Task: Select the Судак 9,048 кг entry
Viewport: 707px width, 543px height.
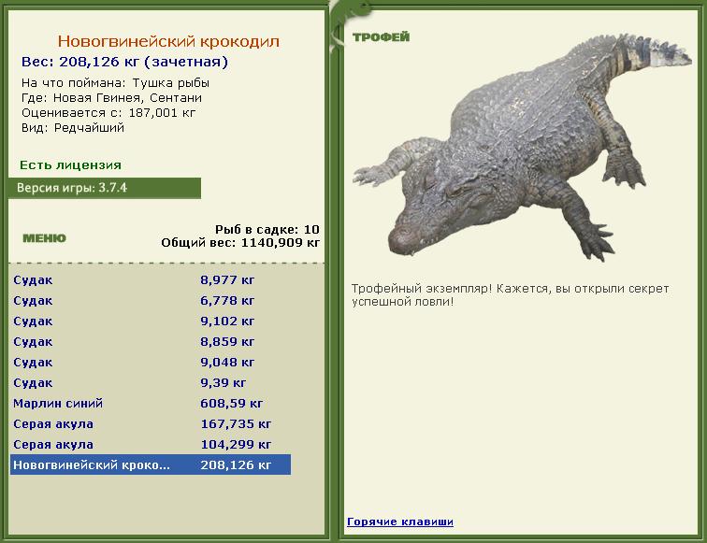Action: pos(151,363)
